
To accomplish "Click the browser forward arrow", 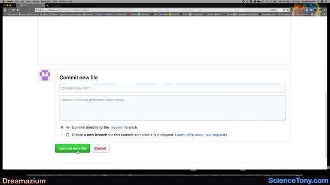I will (9, 10).
